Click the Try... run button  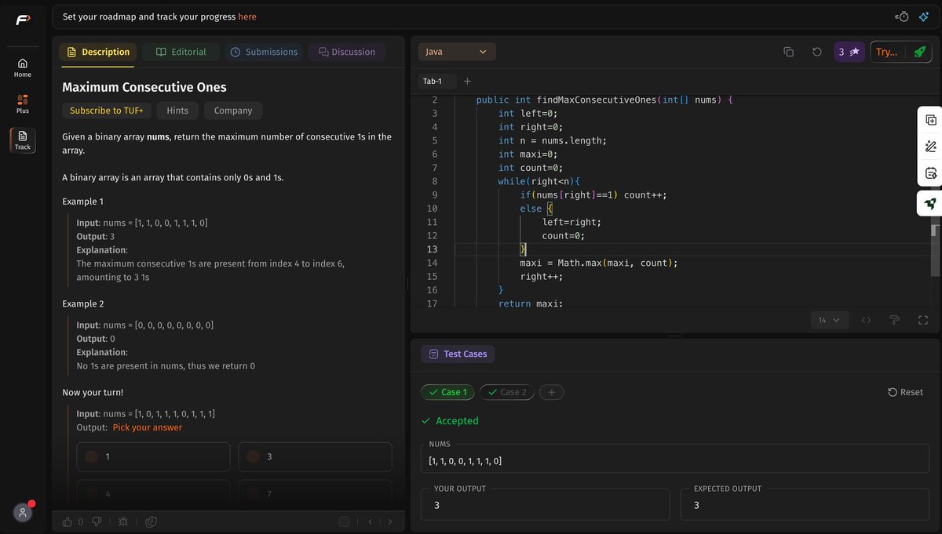888,52
